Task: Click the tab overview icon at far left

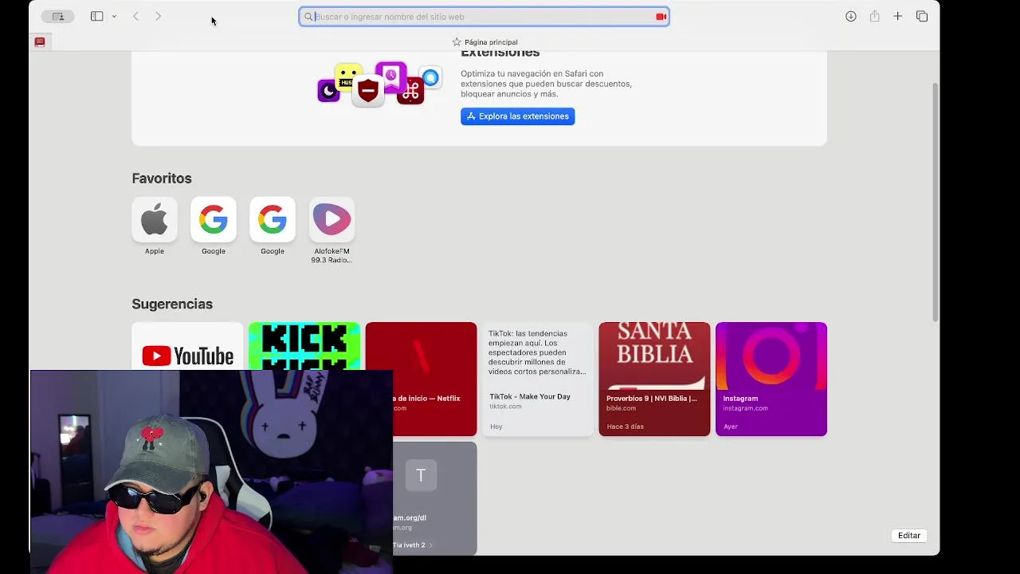Action: (x=57, y=16)
